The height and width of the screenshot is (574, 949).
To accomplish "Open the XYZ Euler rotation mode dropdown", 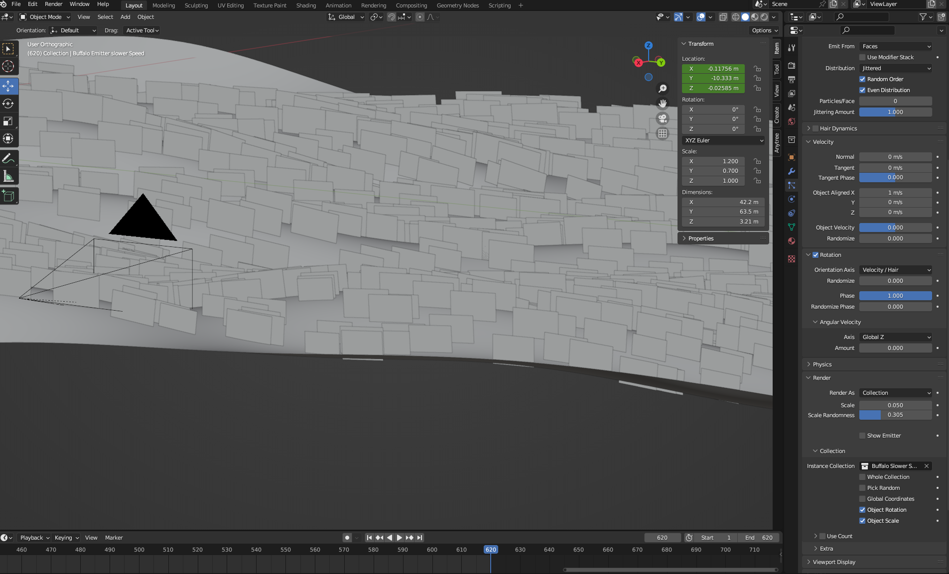I will (723, 140).
